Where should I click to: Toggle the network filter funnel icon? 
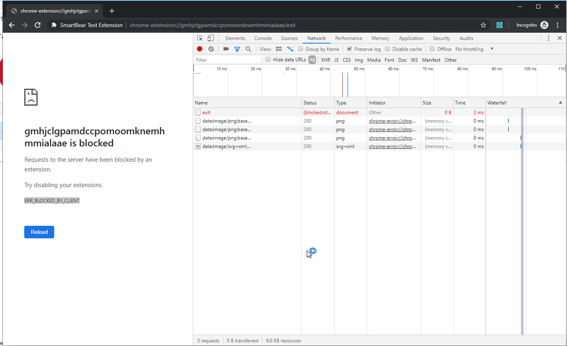(237, 49)
